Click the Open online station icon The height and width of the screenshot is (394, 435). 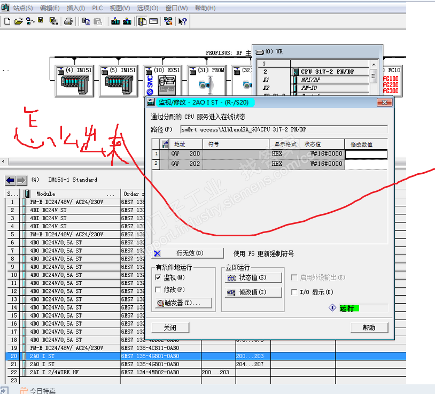pos(30,21)
